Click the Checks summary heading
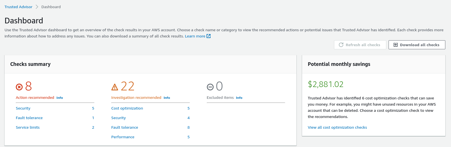The width and height of the screenshot is (451, 147). pos(30,64)
